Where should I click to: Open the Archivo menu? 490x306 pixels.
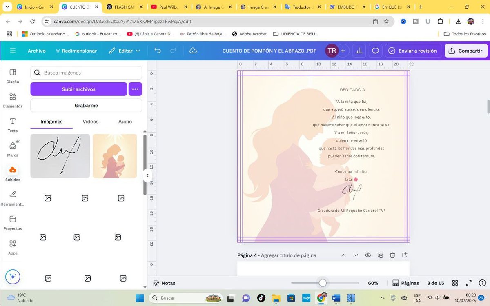(x=37, y=51)
